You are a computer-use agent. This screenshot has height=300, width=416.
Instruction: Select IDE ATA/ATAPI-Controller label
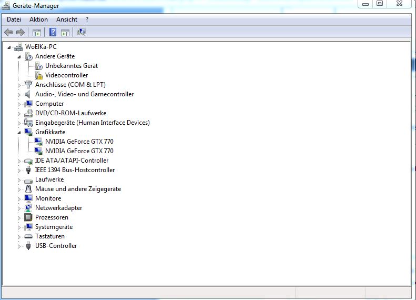72,161
